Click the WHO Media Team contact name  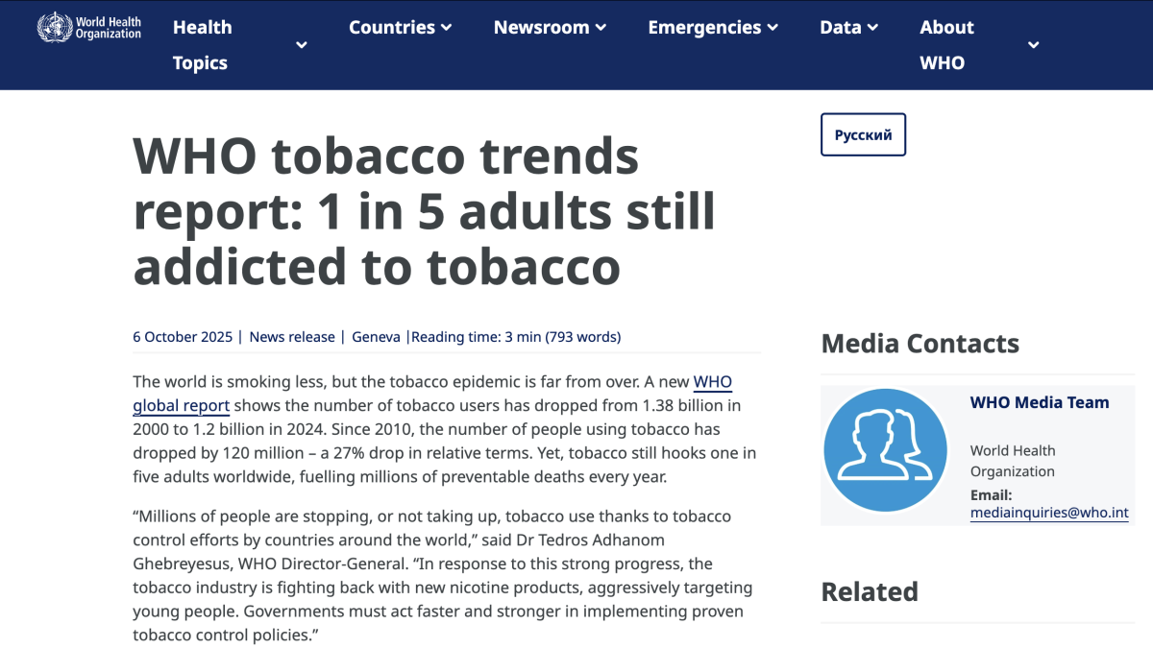[1040, 403]
